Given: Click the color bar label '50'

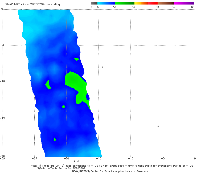Looking at the screenshot, I should pyautogui.click(x=157, y=7).
